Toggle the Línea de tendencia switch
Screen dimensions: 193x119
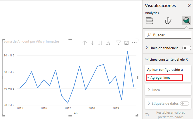tap(187, 48)
